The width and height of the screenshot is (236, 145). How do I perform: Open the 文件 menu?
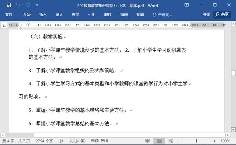[9, 15]
